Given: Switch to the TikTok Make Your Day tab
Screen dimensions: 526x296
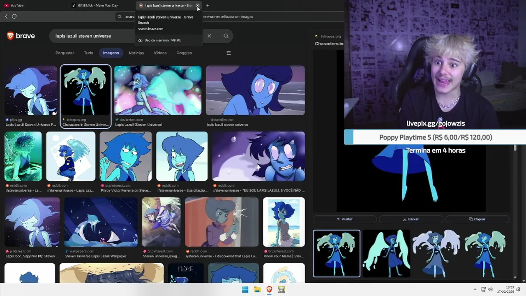Looking at the screenshot, I should tap(102, 5).
